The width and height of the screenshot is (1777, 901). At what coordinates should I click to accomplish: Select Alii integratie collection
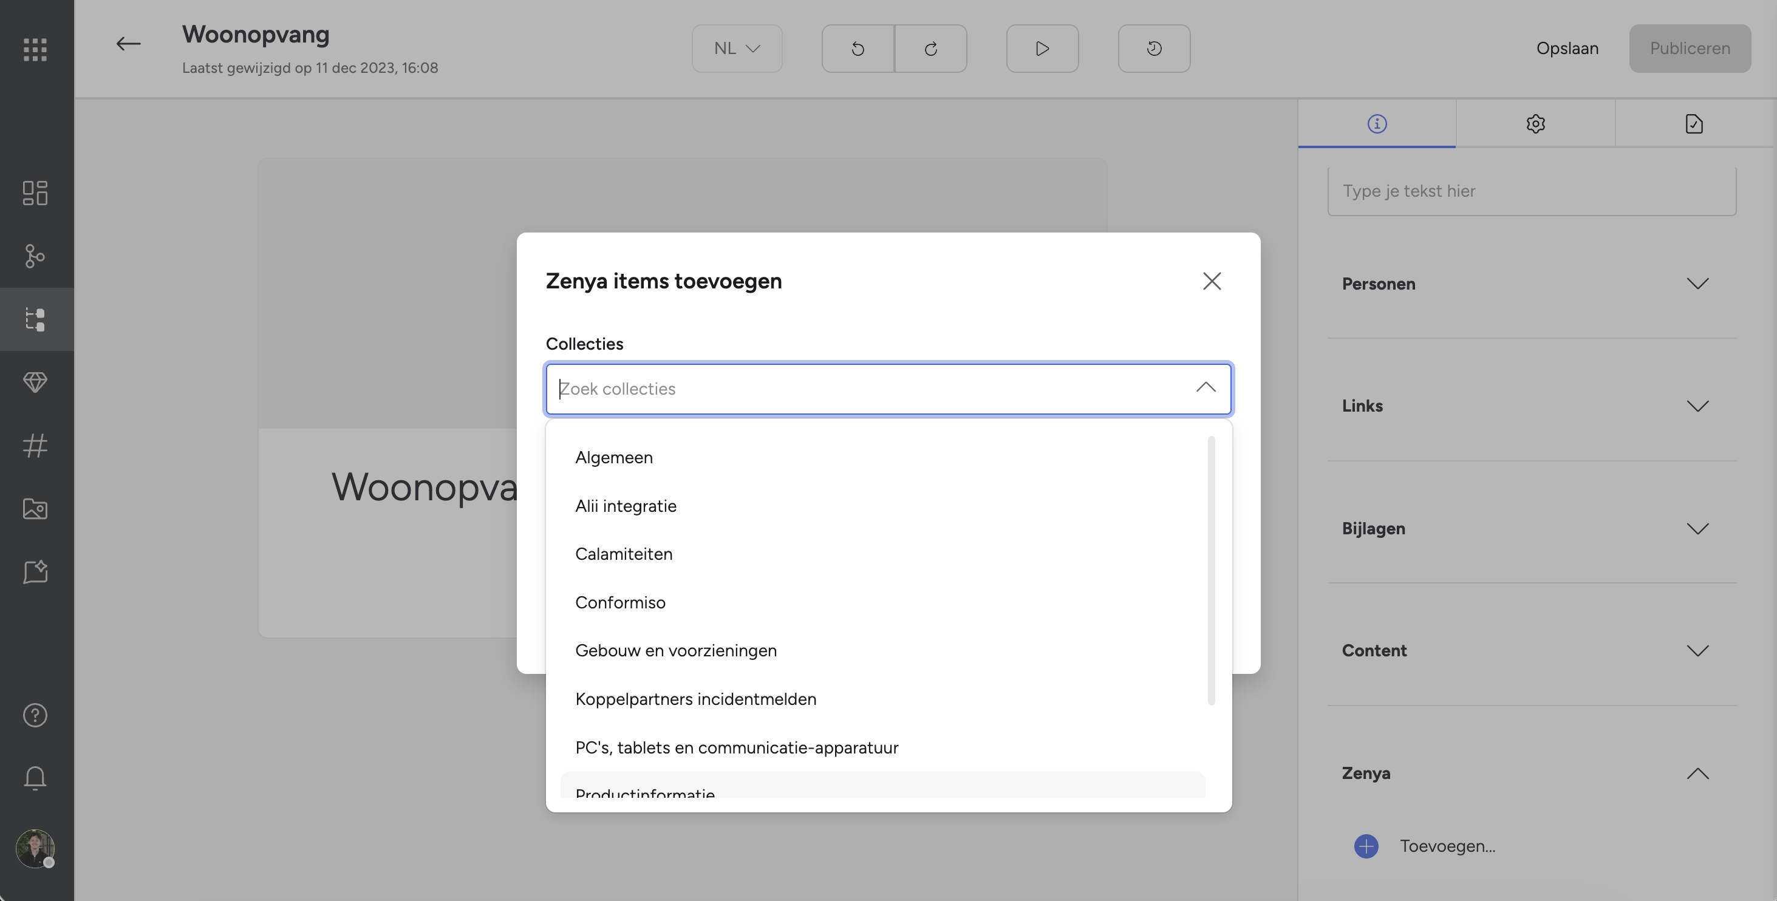[x=882, y=506]
